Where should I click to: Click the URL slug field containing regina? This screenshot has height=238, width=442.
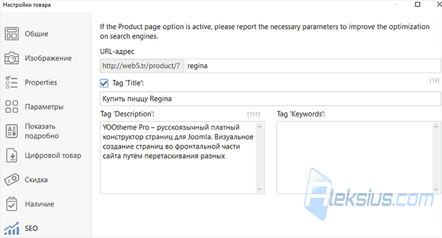click(x=313, y=65)
